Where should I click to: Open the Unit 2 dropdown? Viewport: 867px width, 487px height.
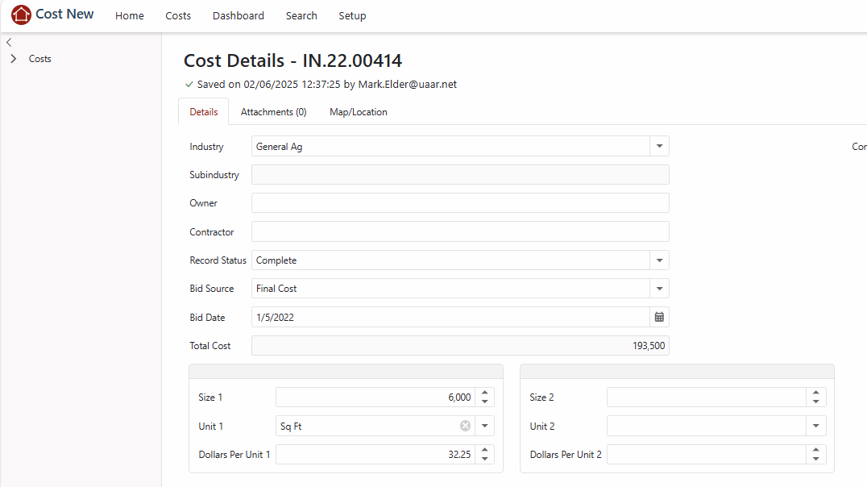pyautogui.click(x=815, y=426)
